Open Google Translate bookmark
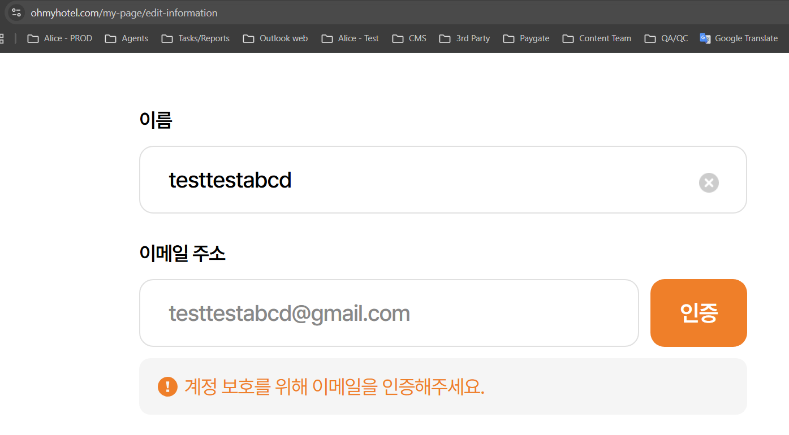The width and height of the screenshot is (789, 435). (739, 38)
